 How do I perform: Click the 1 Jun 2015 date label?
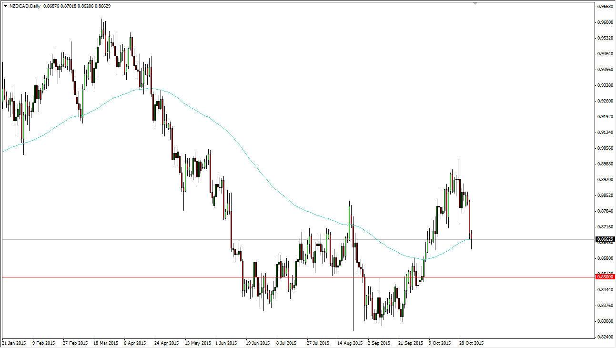click(226, 343)
